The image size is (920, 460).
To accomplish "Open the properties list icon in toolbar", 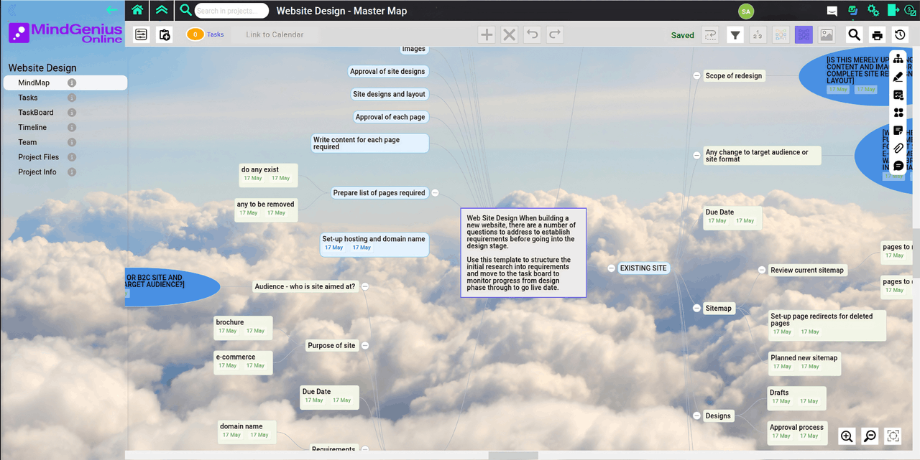I will [x=141, y=34].
